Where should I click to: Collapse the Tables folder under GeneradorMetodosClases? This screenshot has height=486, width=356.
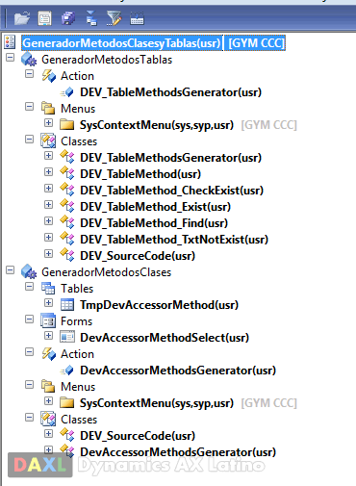point(29,286)
